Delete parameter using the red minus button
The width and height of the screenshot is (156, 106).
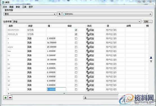(x=10, y=98)
